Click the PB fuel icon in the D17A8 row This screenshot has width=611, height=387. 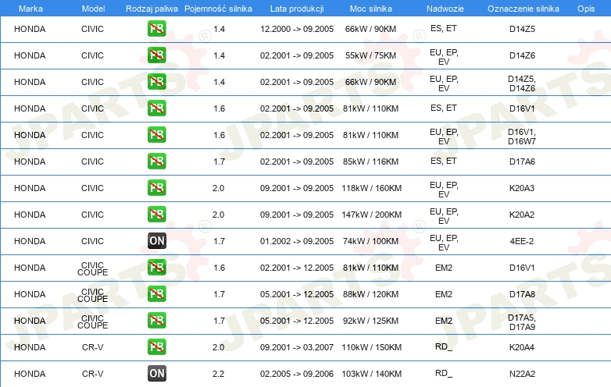coord(156,294)
